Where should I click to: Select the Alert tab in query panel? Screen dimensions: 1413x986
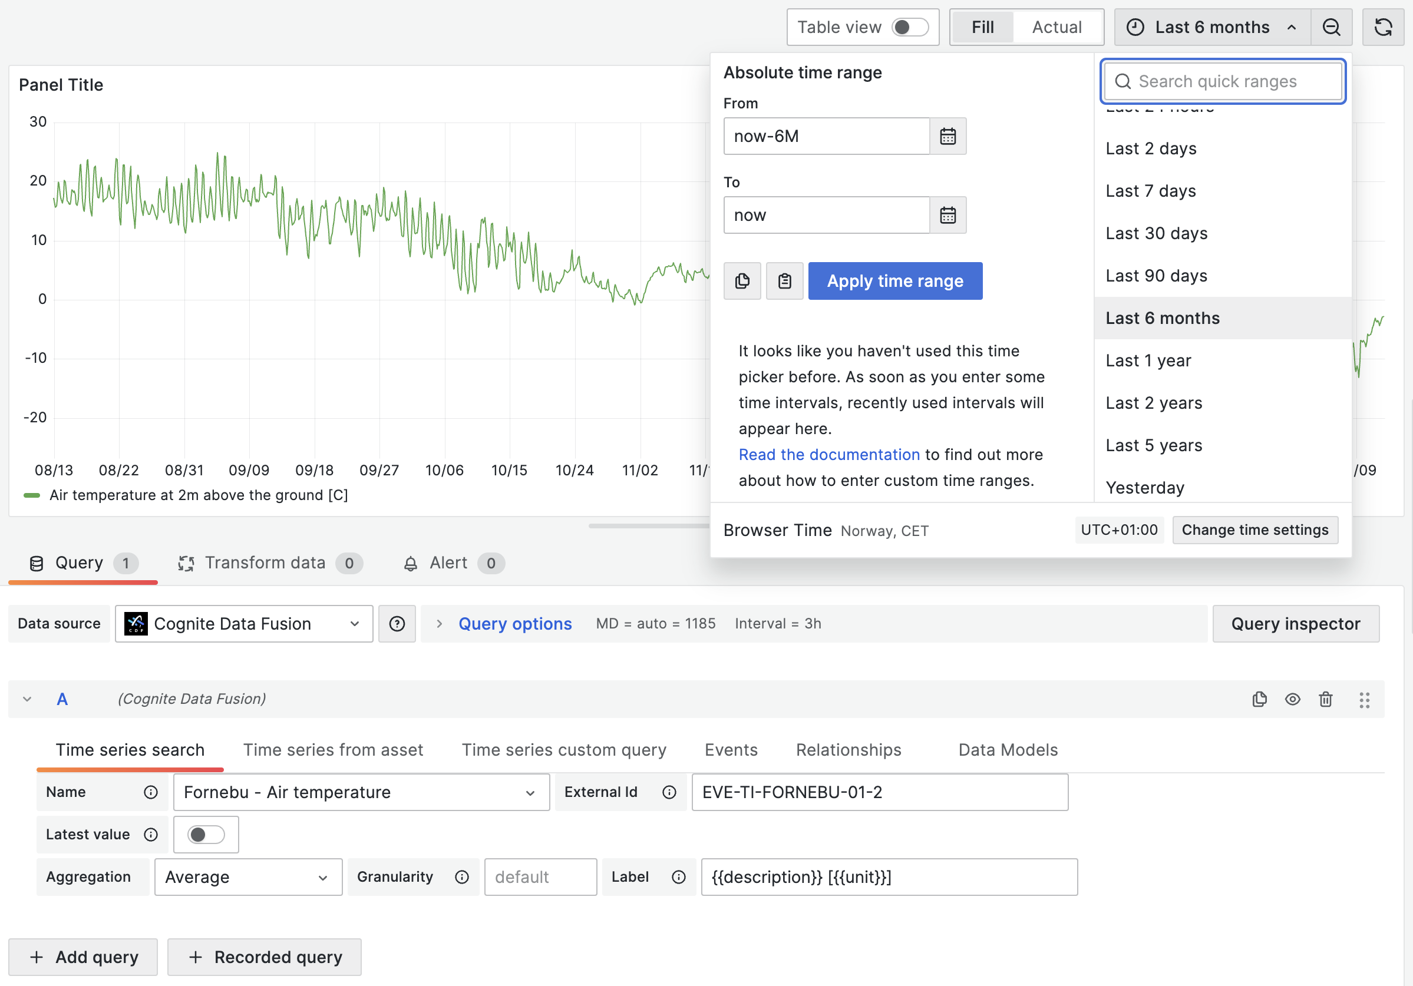449,562
